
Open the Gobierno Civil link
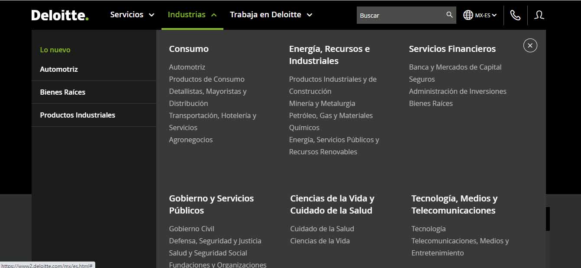coord(191,229)
